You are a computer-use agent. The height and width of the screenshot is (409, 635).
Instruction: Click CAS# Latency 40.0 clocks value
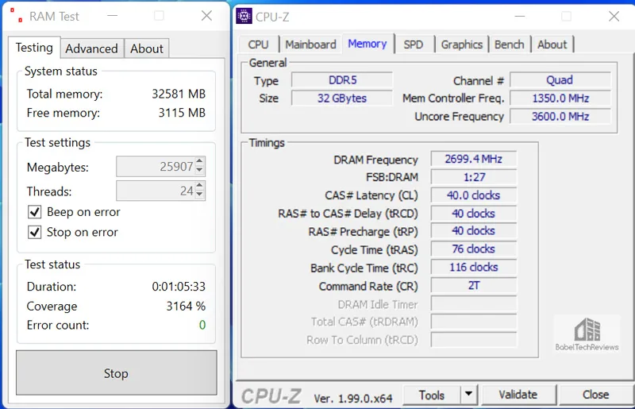click(473, 195)
